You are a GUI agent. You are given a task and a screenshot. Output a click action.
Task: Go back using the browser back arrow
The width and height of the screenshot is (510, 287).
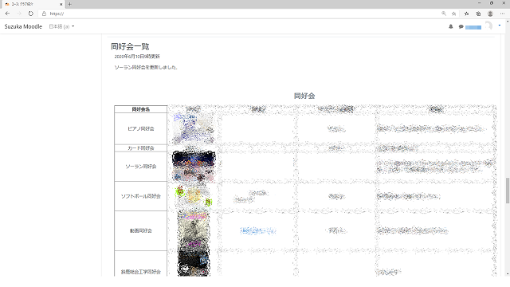(7, 14)
